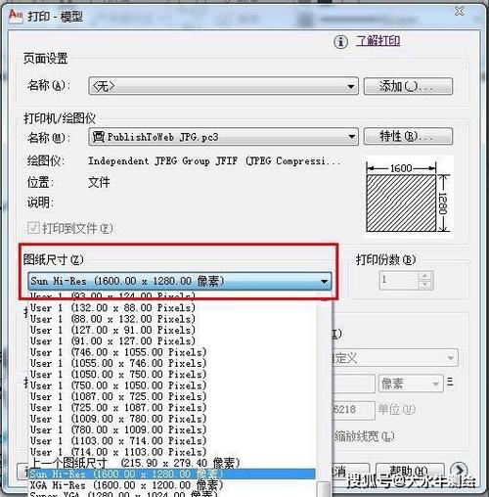The height and width of the screenshot is (497, 489).
Task: Click the dropdown list scrollbar thumb
Action: point(324,489)
